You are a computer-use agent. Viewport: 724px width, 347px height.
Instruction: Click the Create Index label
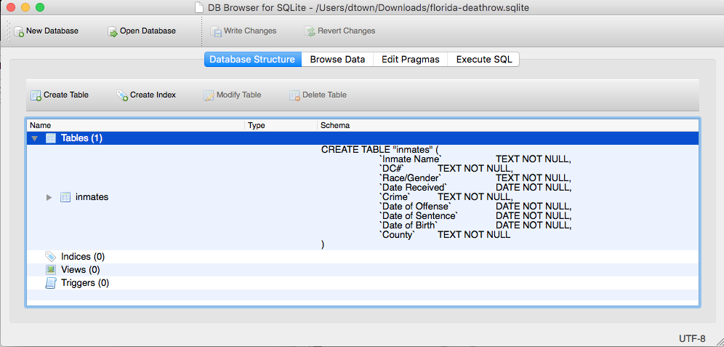click(x=153, y=95)
